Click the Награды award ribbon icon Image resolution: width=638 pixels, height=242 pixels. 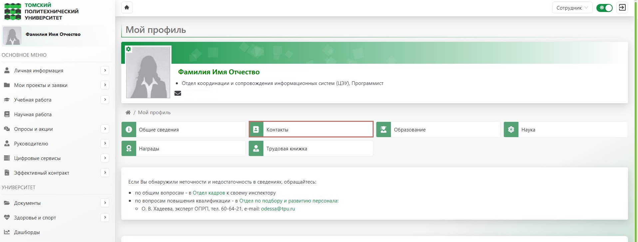129,148
